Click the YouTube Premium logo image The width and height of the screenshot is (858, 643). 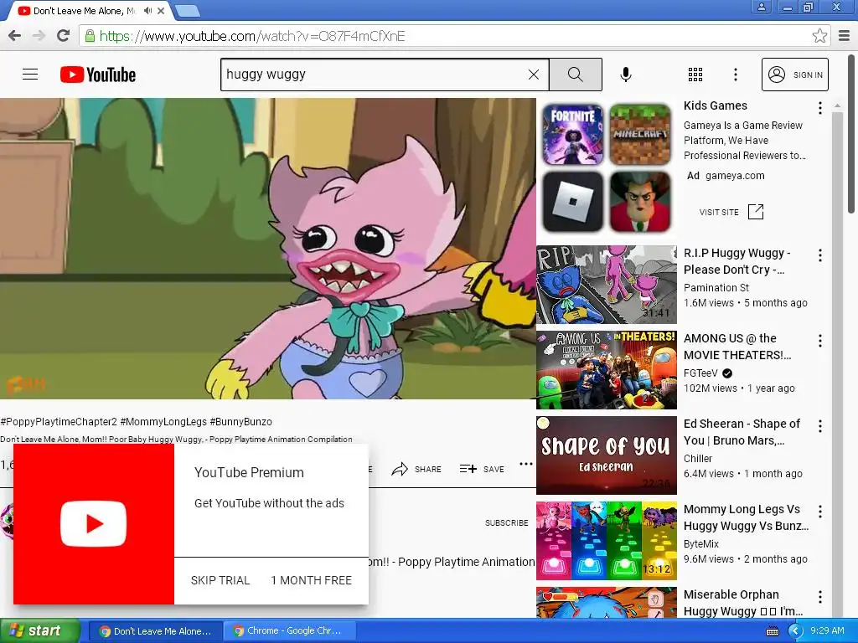pyautogui.click(x=94, y=524)
